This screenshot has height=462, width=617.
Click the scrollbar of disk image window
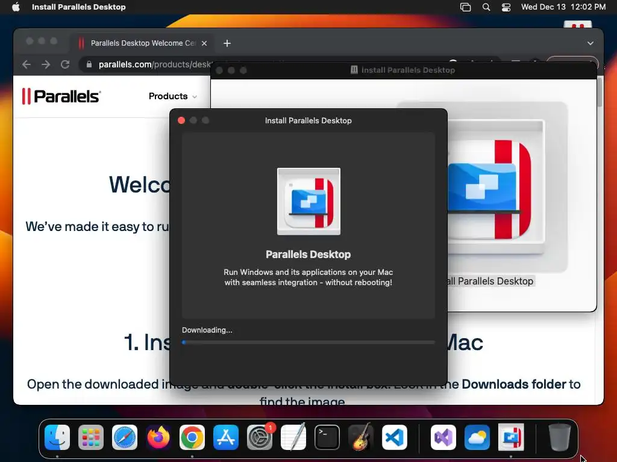[600, 92]
